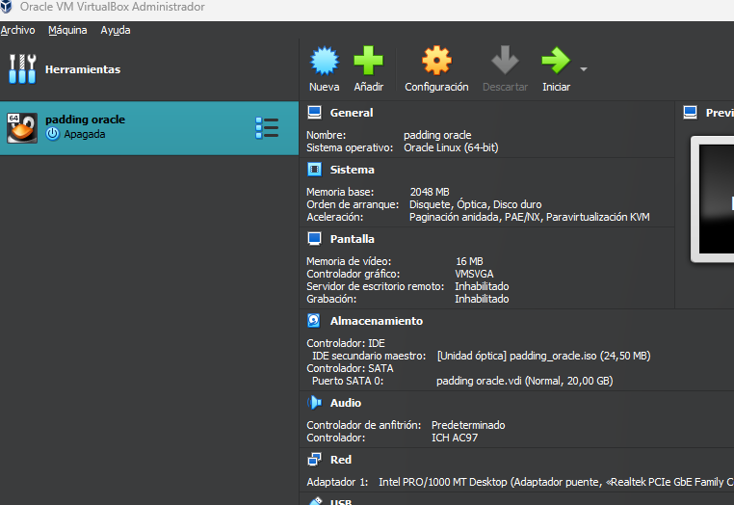The image size is (734, 505).
Task: Click the greyed-out Descartar arrow icon
Action: 505,60
